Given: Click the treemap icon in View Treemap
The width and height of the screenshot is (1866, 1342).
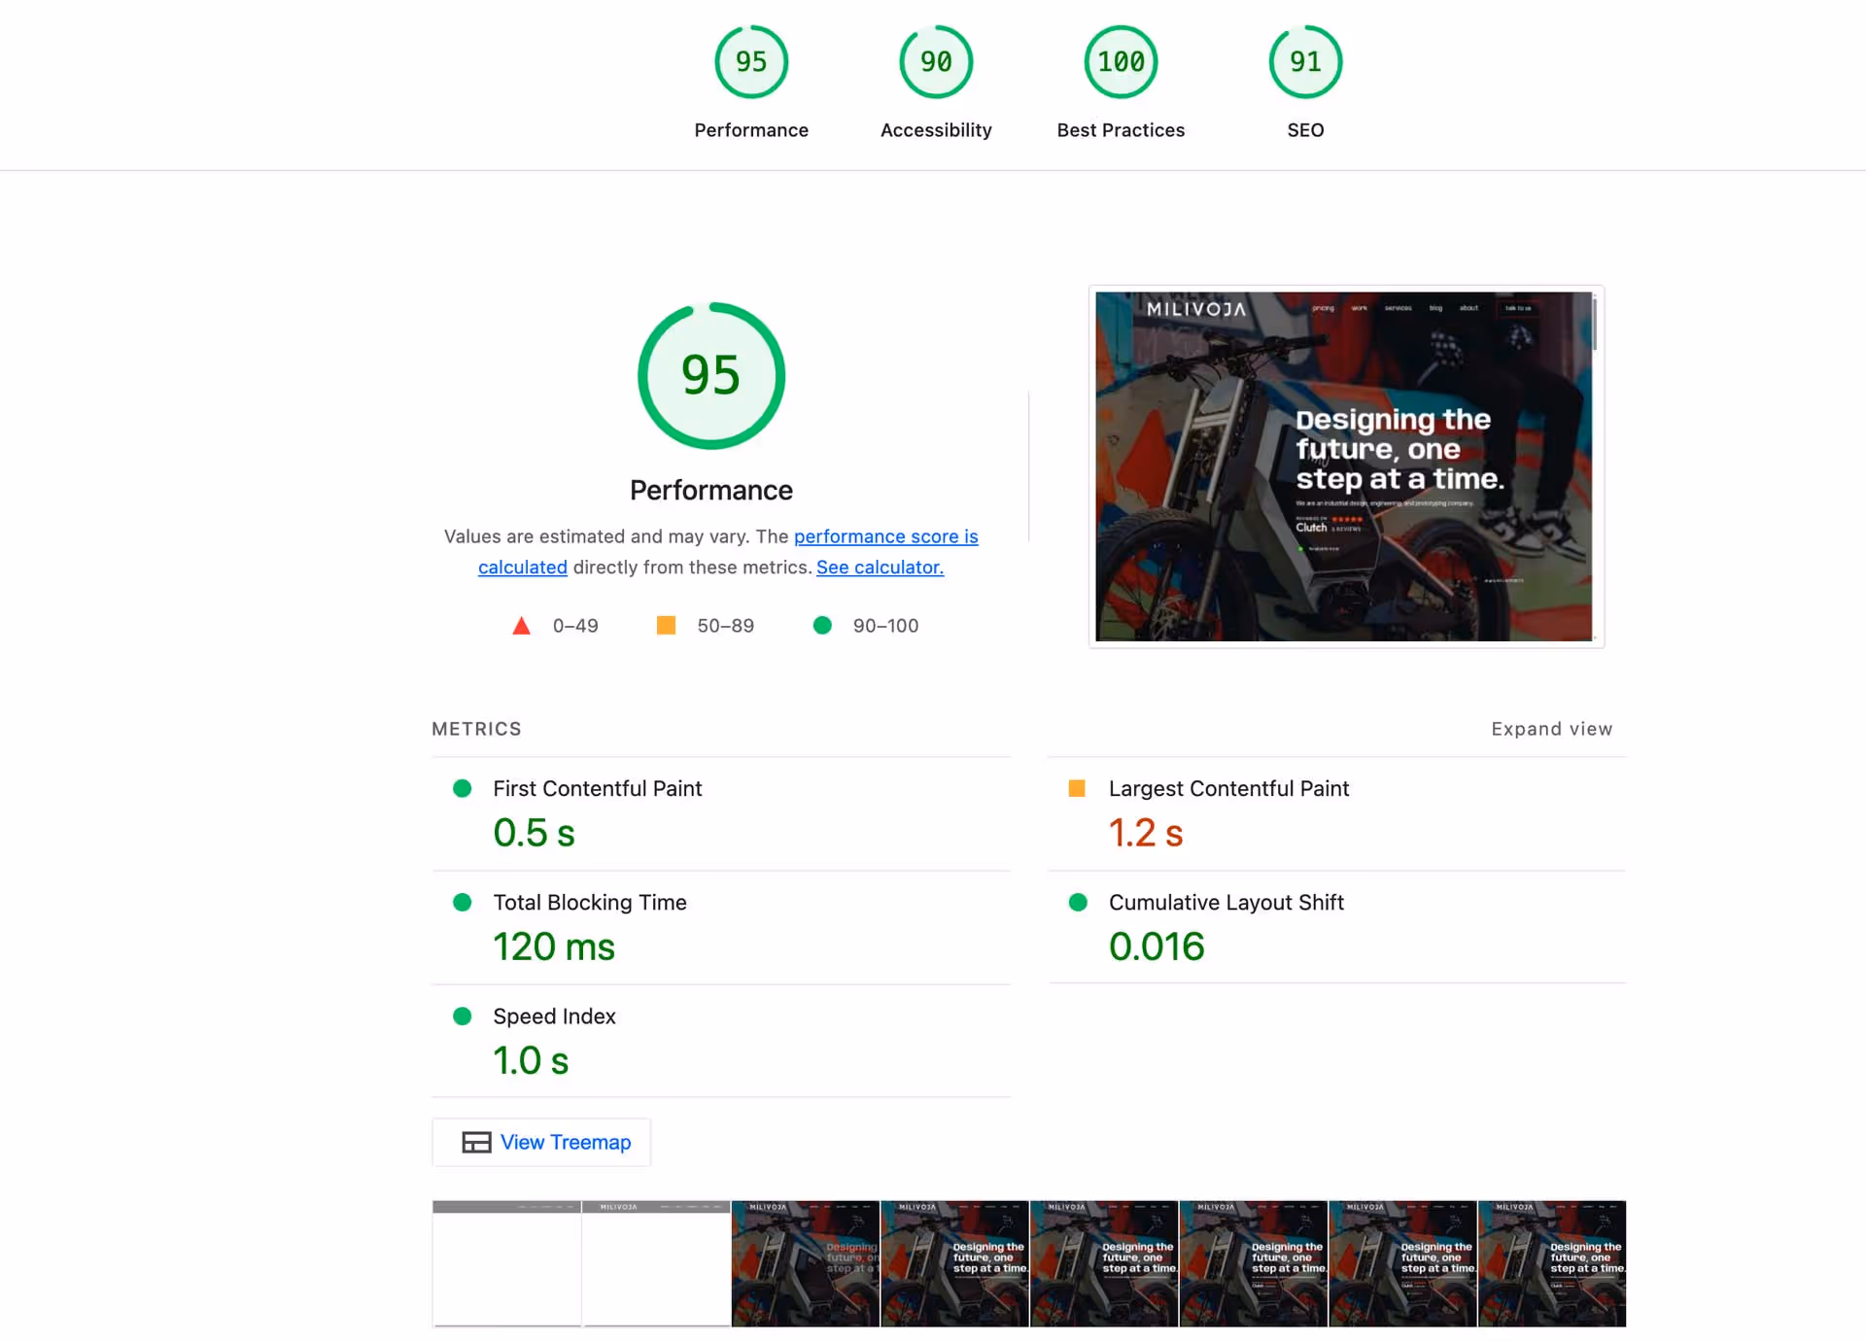Looking at the screenshot, I should point(476,1142).
